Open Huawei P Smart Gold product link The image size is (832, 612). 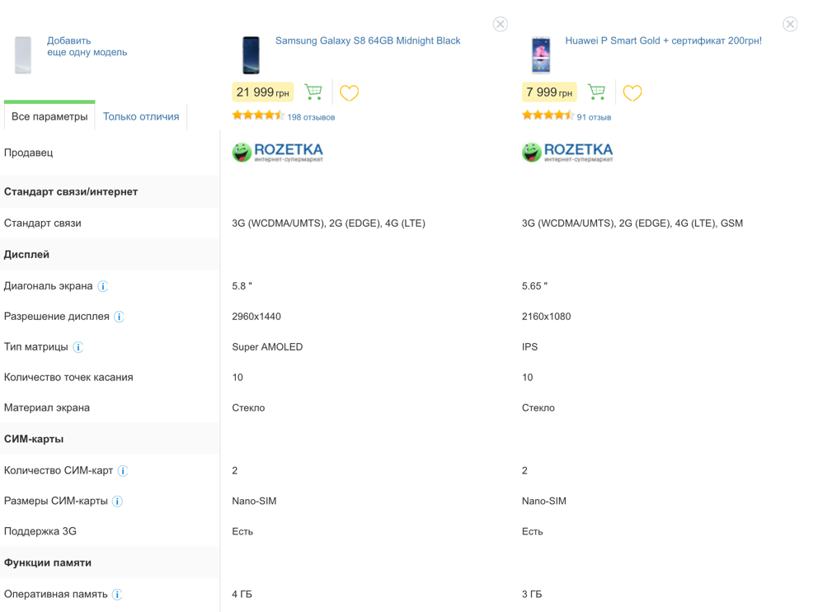(663, 40)
